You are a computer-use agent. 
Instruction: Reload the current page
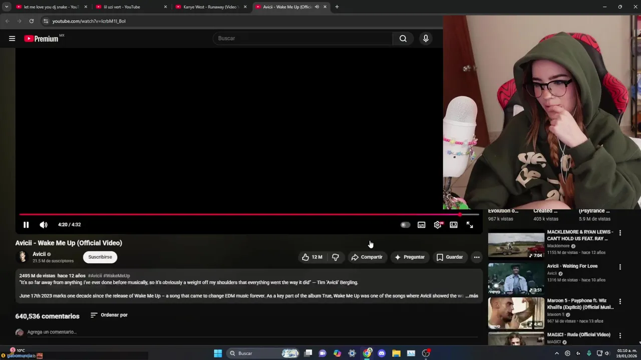pos(31,21)
